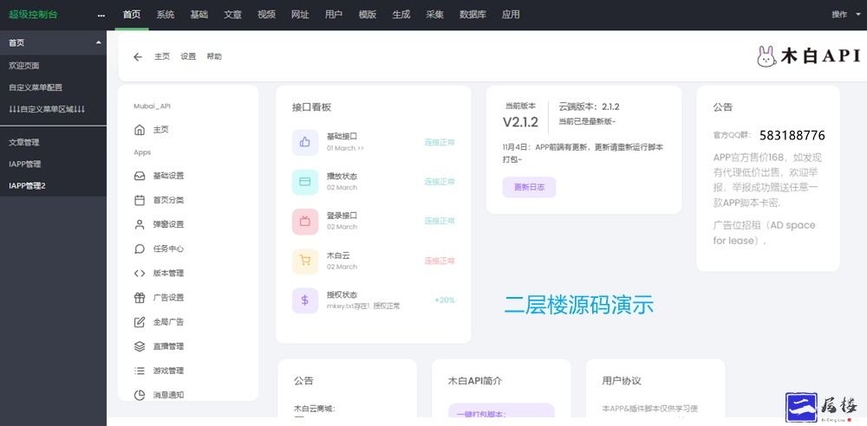Click the three-dots menu beside 超级控制台
The image size is (867, 426).
[101, 15]
